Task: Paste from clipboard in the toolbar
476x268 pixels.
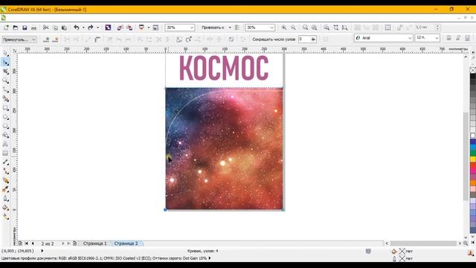Action: pos(65,28)
